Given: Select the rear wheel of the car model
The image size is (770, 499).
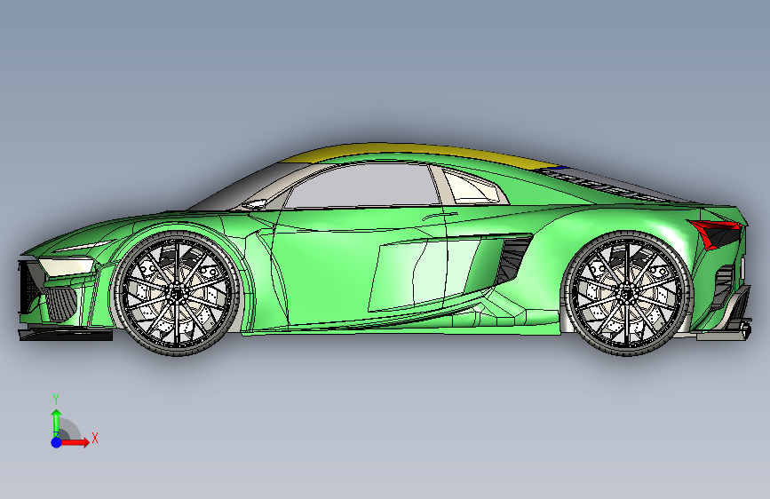Looking at the screenshot, I should [x=627, y=293].
